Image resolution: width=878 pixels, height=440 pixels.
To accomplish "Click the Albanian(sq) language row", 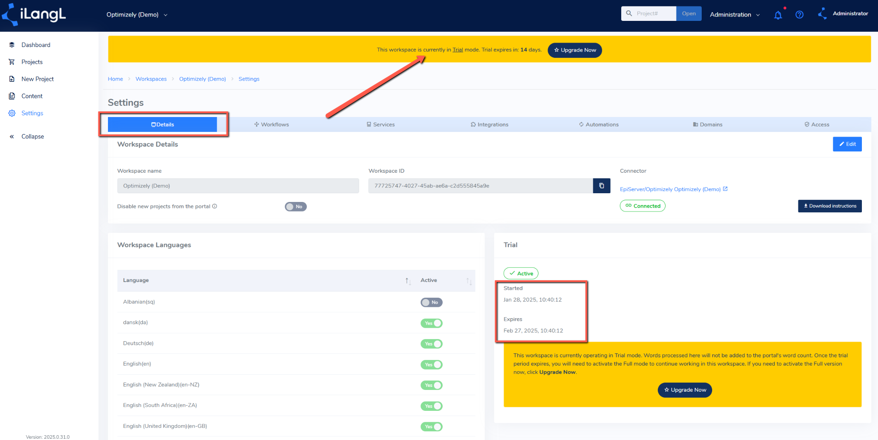I will (296, 302).
